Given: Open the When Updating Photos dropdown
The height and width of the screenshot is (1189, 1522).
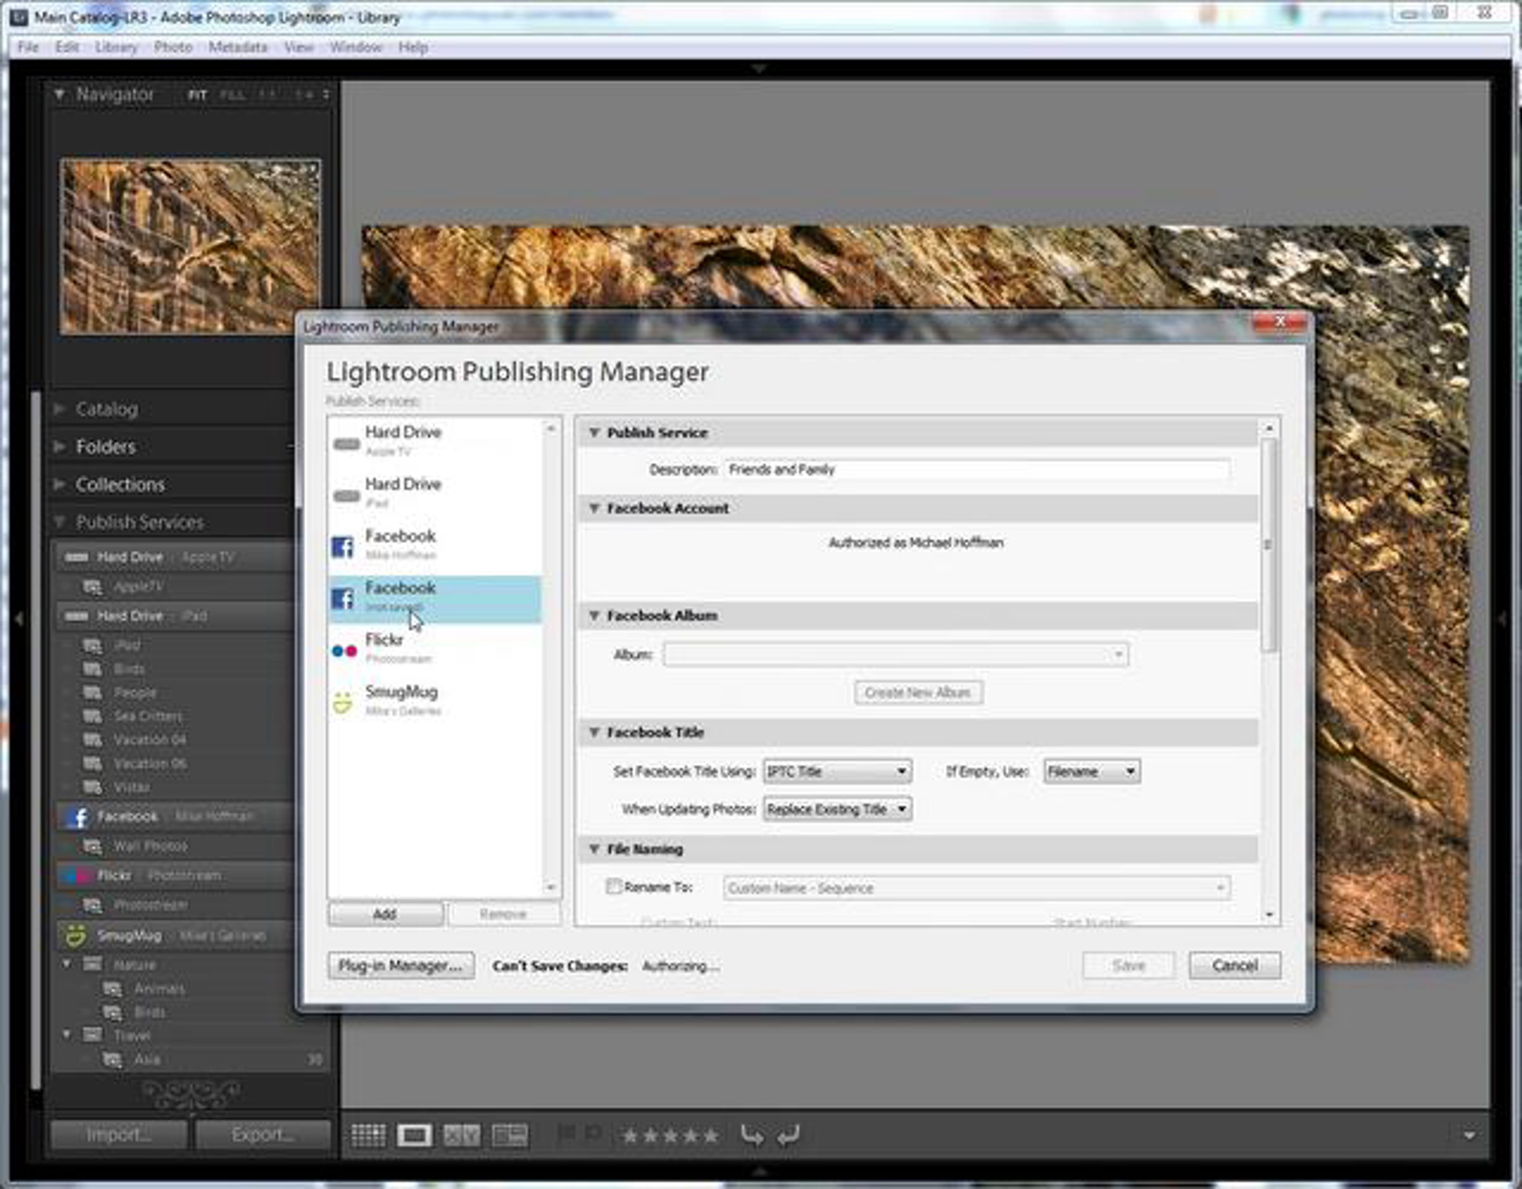Looking at the screenshot, I should pos(837,809).
